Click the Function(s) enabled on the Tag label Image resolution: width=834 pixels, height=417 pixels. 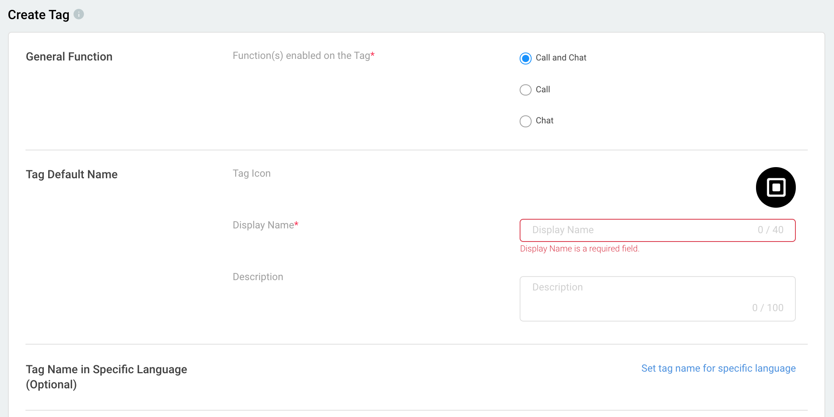304,55
